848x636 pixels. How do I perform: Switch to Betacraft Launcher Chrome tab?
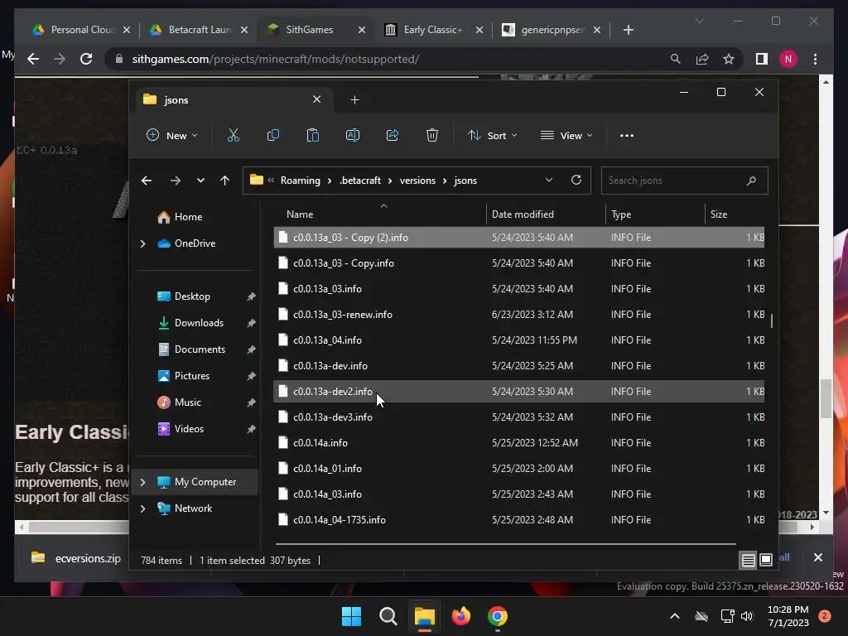click(x=199, y=30)
